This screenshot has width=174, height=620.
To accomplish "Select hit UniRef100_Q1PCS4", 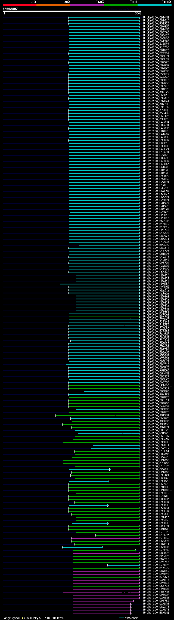I will pyautogui.click(x=156, y=326).
